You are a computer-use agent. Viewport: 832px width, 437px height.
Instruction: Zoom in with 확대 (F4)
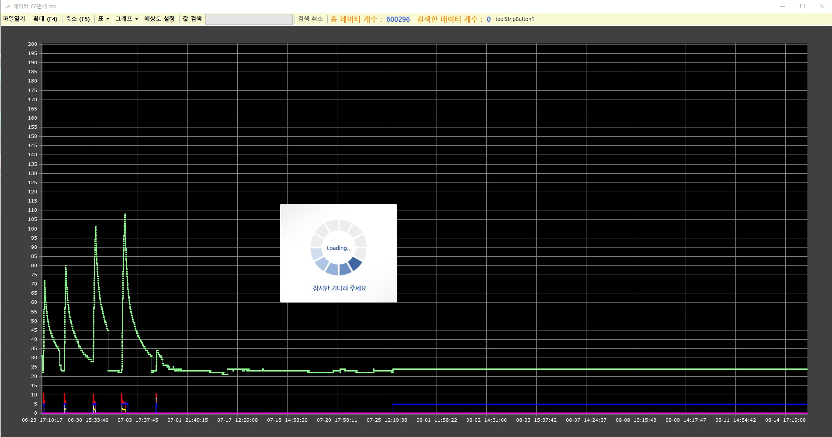pyautogui.click(x=45, y=19)
